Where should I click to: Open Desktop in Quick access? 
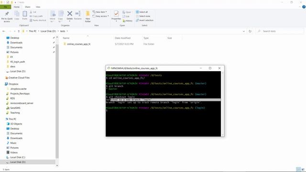pyautogui.click(x=14, y=38)
